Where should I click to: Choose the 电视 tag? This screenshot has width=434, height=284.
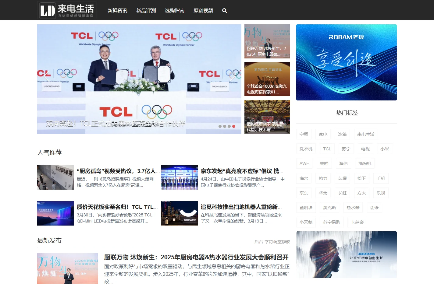tap(365, 149)
